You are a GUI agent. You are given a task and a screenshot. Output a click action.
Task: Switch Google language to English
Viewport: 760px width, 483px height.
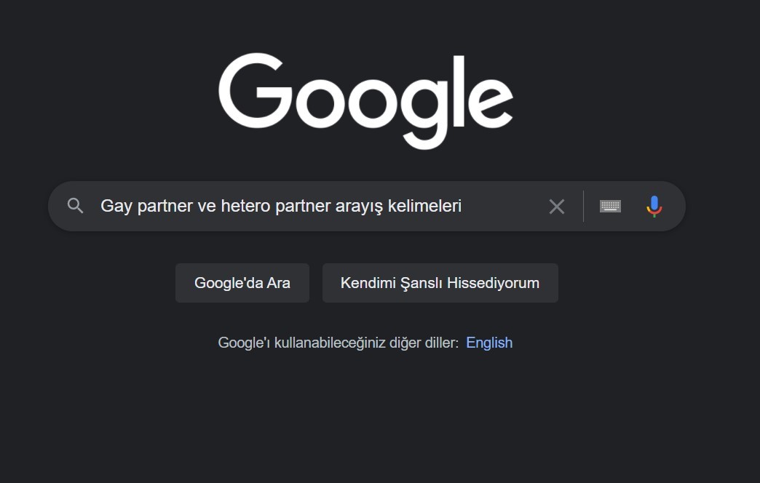tap(489, 343)
